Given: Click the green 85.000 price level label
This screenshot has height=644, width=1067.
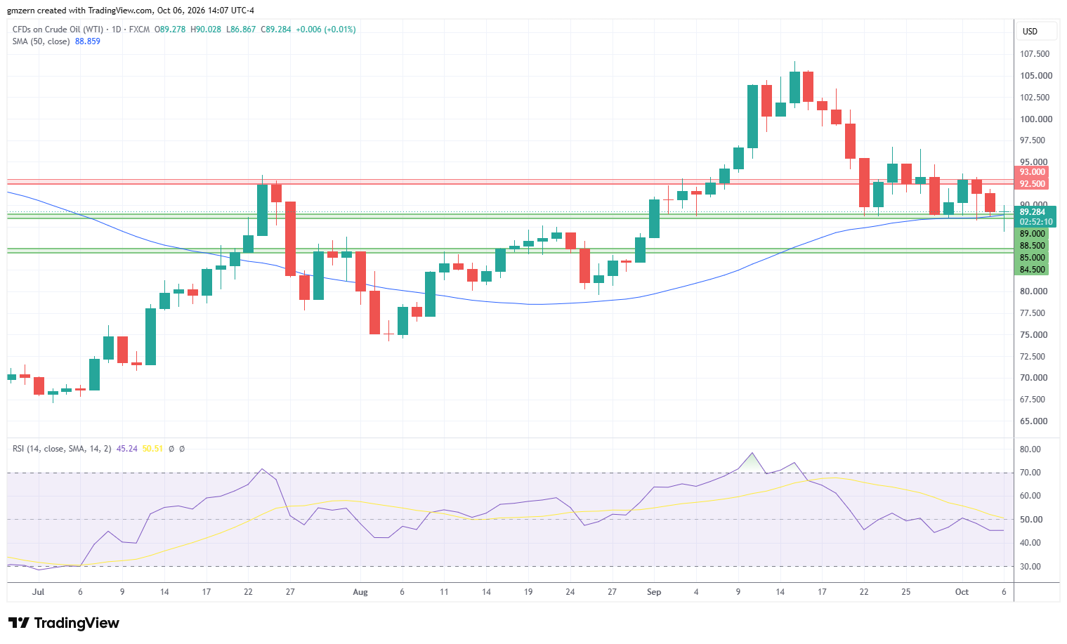Looking at the screenshot, I should [x=1033, y=258].
